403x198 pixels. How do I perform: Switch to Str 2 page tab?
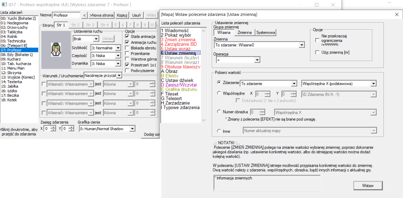point(75,25)
